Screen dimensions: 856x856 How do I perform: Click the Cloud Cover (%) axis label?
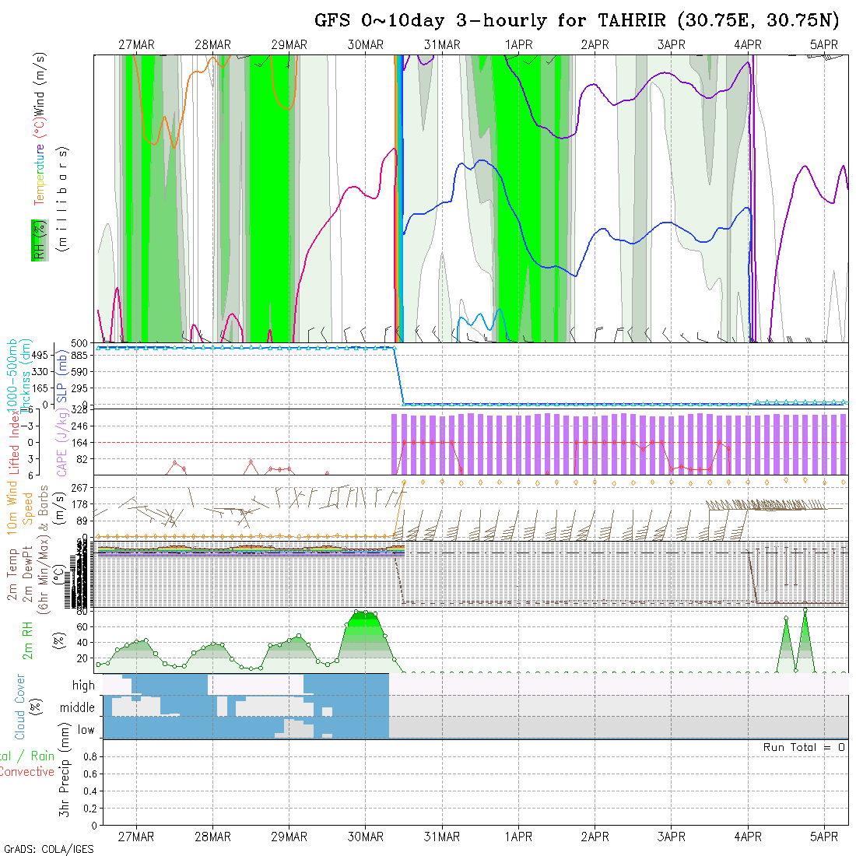(x=19, y=707)
